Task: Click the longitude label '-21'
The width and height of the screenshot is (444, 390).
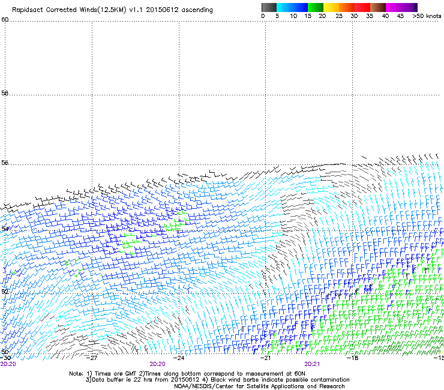Action: coord(265,358)
